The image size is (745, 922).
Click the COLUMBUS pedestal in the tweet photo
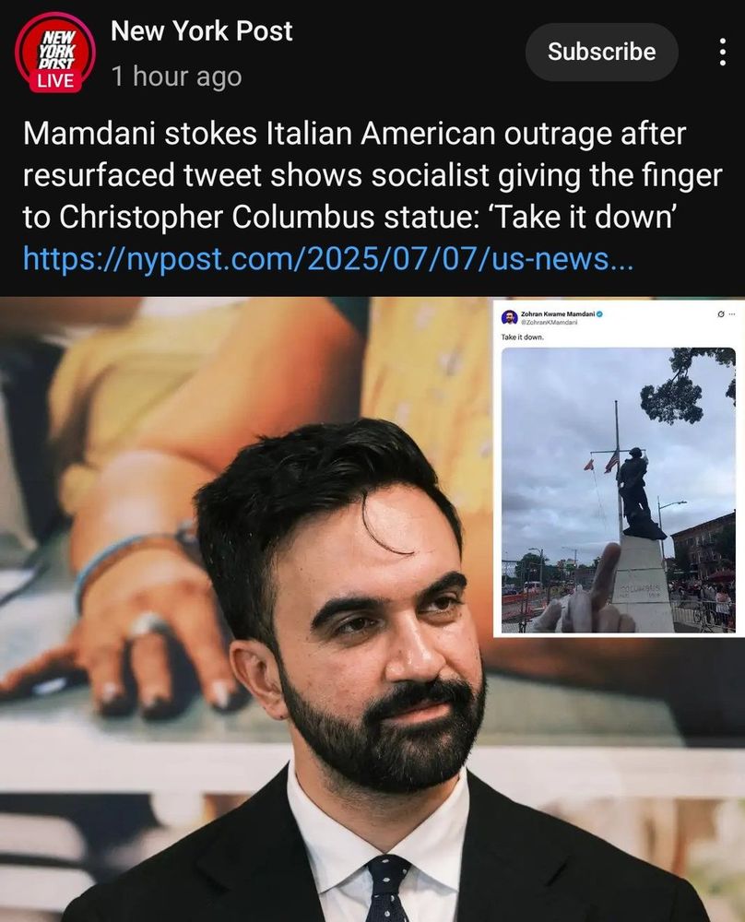tap(641, 585)
